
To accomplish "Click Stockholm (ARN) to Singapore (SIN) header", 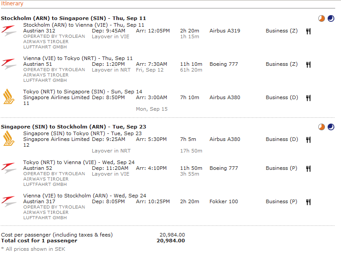I will pyautogui.click(x=73, y=18).
